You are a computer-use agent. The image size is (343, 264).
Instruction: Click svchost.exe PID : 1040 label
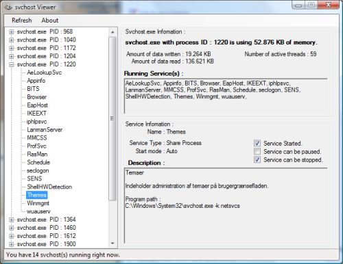coord(46,40)
